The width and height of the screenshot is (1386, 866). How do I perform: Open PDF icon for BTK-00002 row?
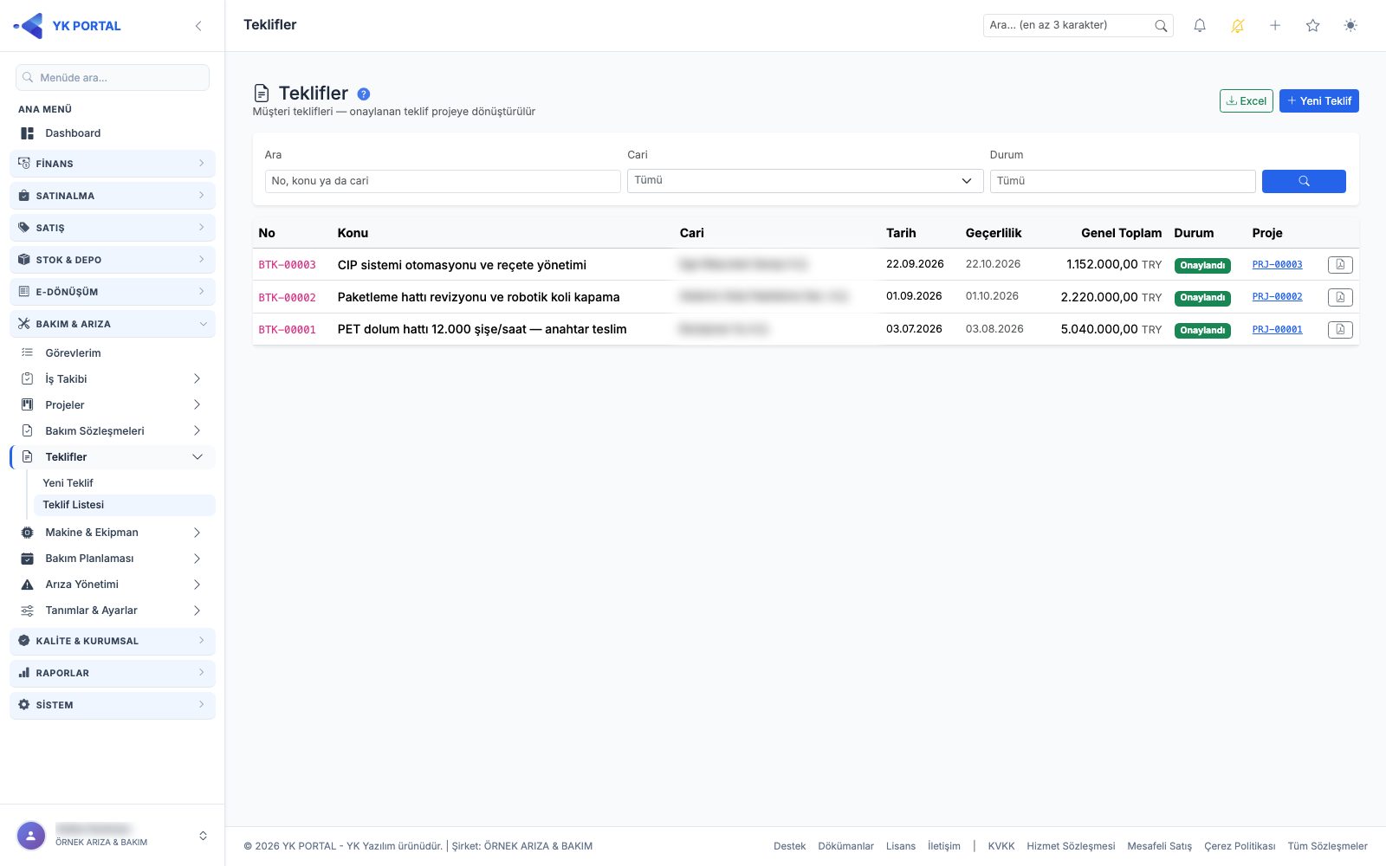click(x=1340, y=297)
